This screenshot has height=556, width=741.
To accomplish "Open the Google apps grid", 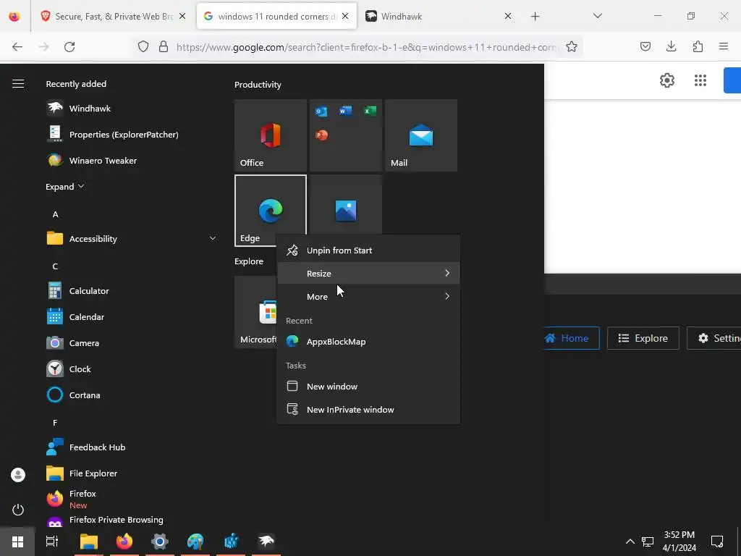I will point(700,80).
